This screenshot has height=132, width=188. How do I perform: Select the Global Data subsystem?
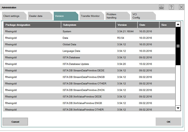tap(69, 44)
